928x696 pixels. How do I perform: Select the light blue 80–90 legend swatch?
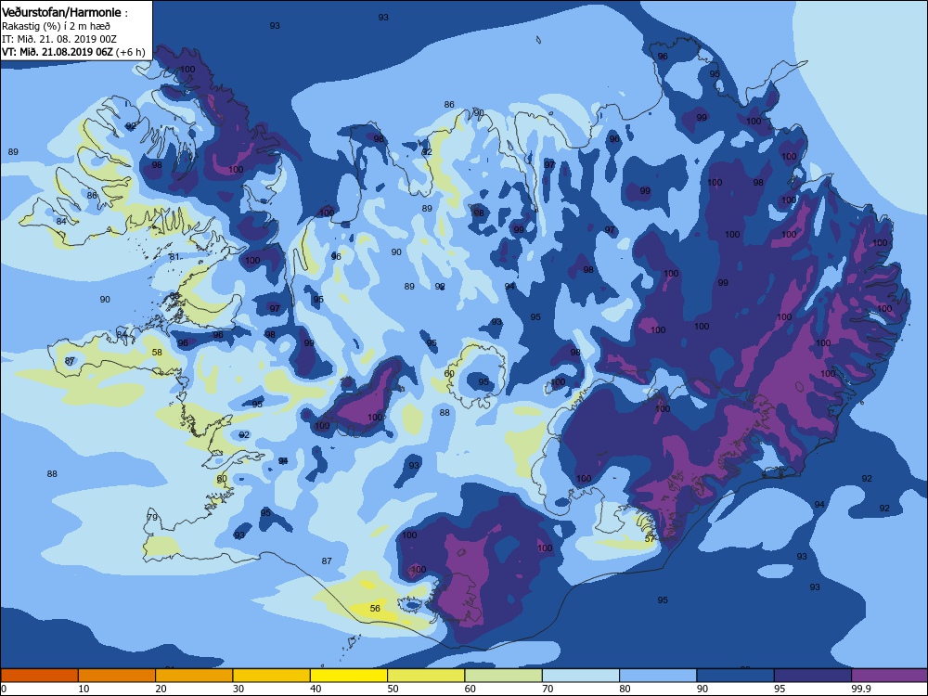[x=658, y=676]
